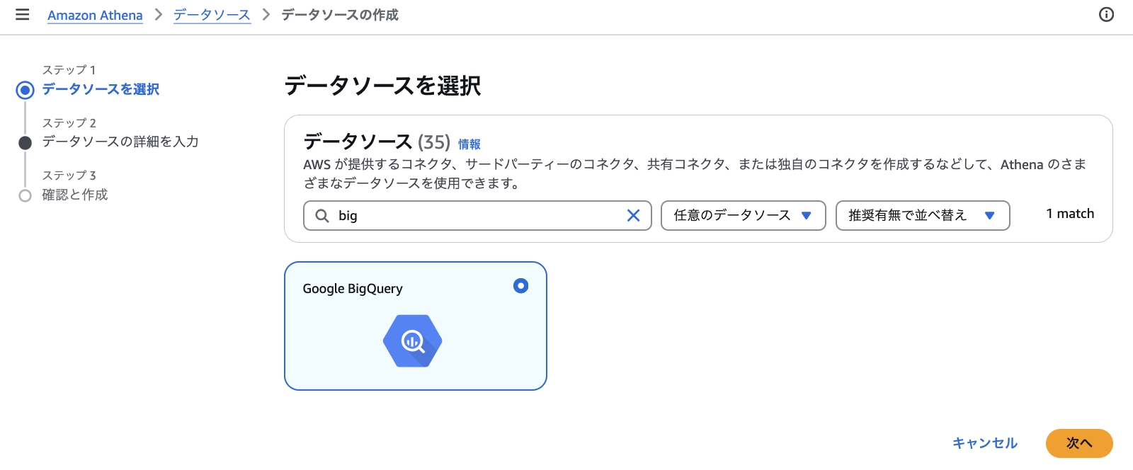Go to Amazon Athena breadcrumb link

[95, 16]
